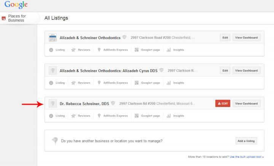
Task: View Dashboard for Alizadeh Cyrus DDS listing
Action: pyautogui.click(x=246, y=70)
